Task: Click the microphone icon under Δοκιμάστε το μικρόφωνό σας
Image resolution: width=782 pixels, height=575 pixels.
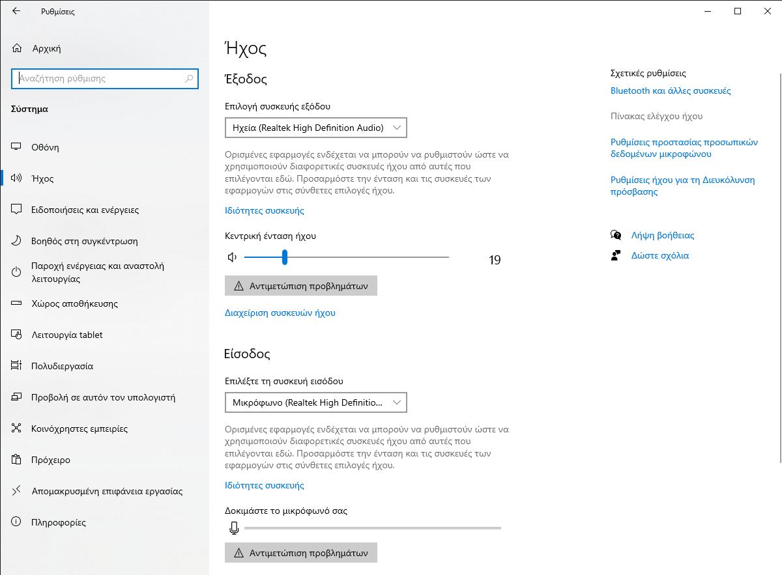Action: point(234,528)
